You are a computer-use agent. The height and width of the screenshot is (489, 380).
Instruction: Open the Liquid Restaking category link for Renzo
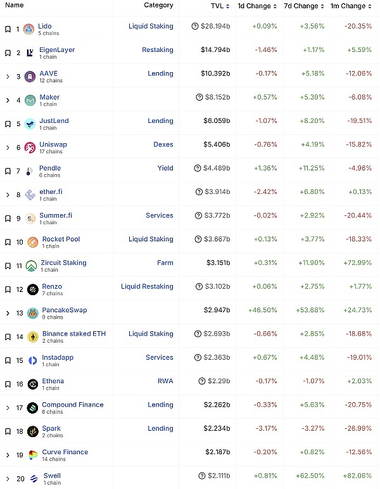(147, 286)
